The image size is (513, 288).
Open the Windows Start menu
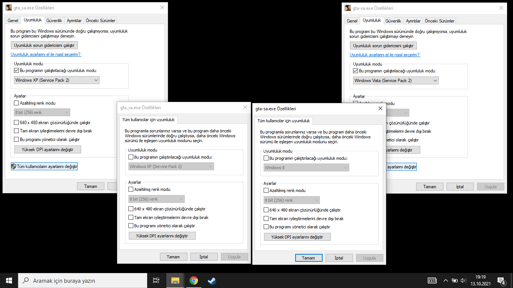pos(9,280)
